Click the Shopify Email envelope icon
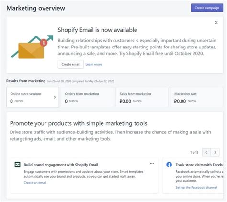The image size is (227, 202). pyautogui.click(x=17, y=165)
